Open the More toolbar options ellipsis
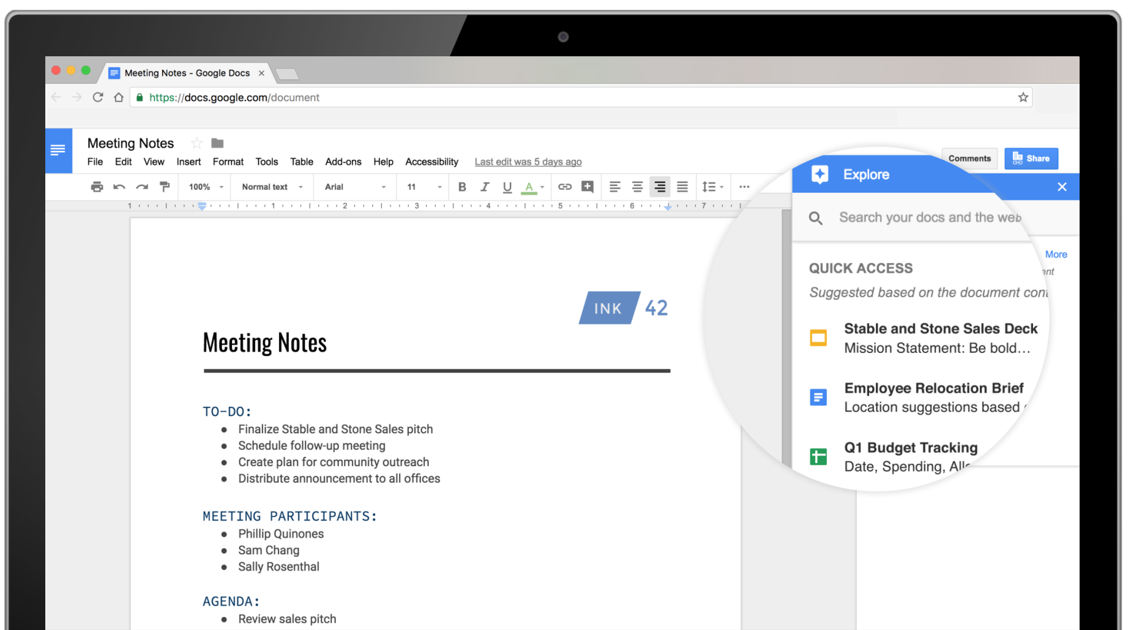Screen dimensions: 1131x630 (744, 187)
